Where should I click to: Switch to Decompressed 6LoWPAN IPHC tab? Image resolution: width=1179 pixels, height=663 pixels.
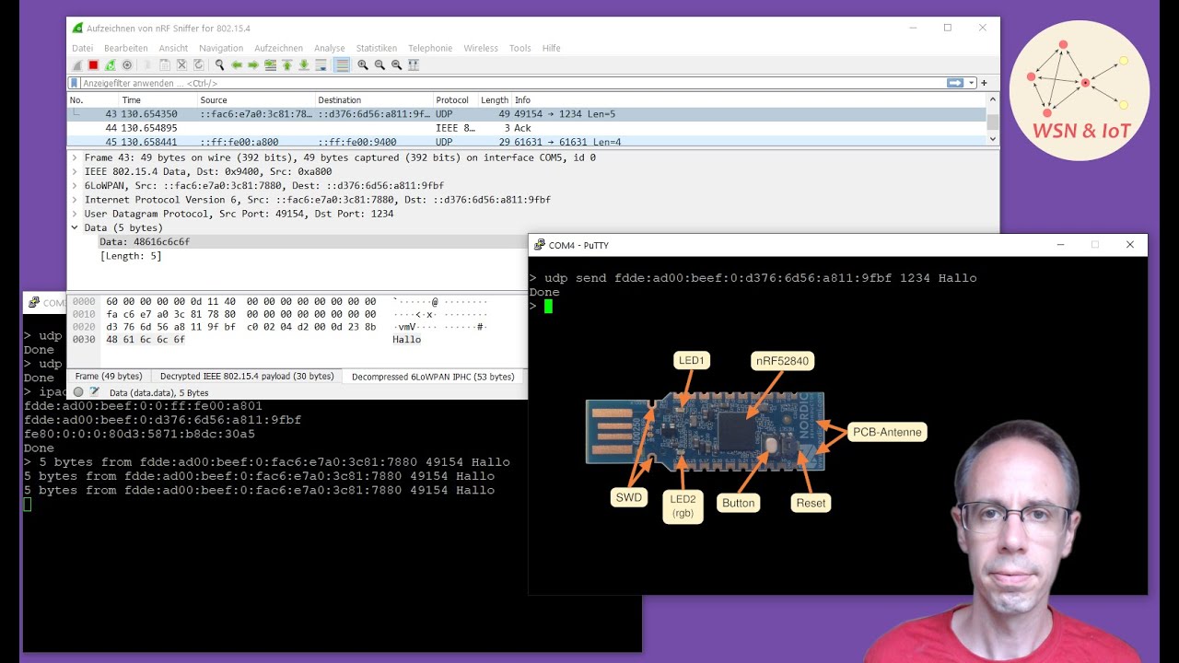coord(433,376)
